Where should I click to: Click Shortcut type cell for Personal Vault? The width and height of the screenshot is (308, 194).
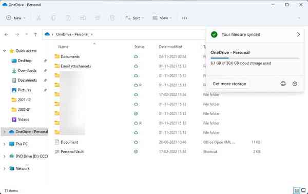pyautogui.click(x=210, y=151)
